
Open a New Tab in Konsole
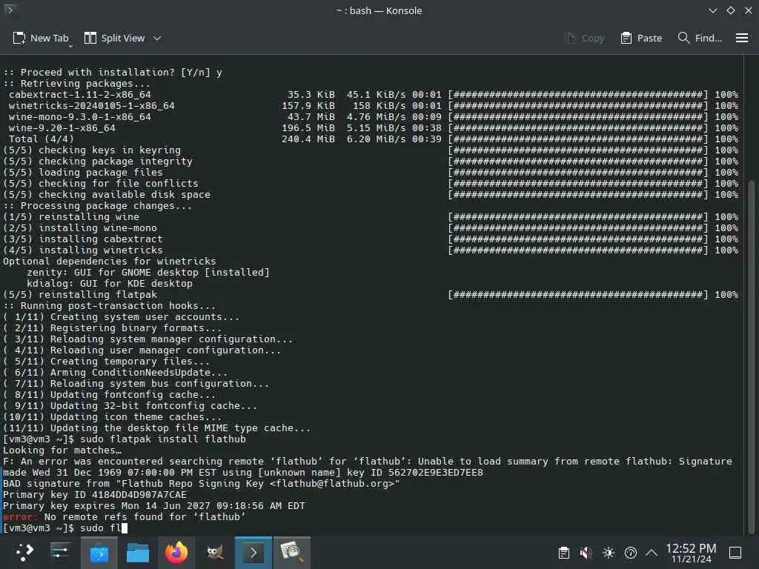point(41,39)
